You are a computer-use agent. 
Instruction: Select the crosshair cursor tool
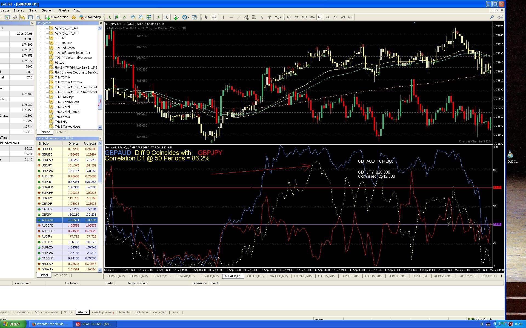[214, 17]
